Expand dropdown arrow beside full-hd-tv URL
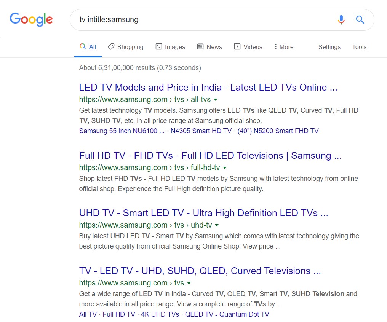Viewport: 387px width, 322px height. pyautogui.click(x=225, y=167)
